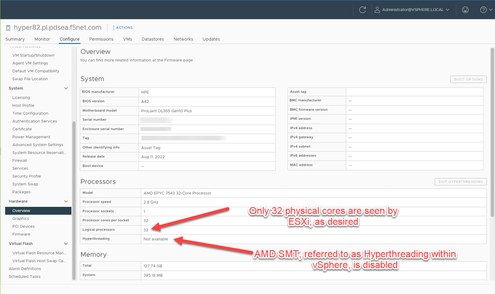495x294 pixels.
Task: Click the refresh icon in top bar
Action: [x=363, y=9]
